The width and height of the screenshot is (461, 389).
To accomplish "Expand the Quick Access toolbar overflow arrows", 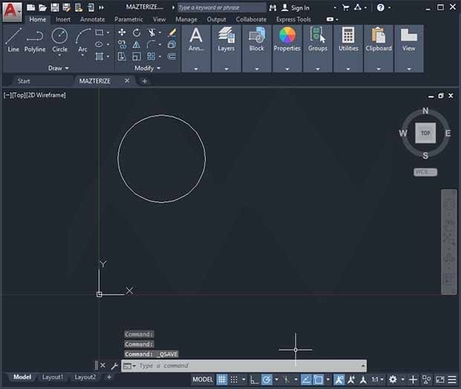I will click(101, 7).
